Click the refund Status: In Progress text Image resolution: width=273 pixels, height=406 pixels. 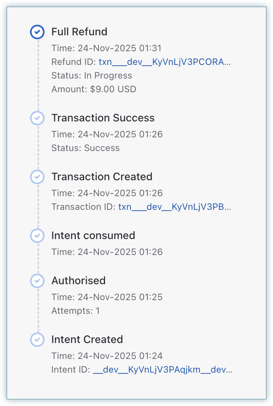tap(92, 76)
